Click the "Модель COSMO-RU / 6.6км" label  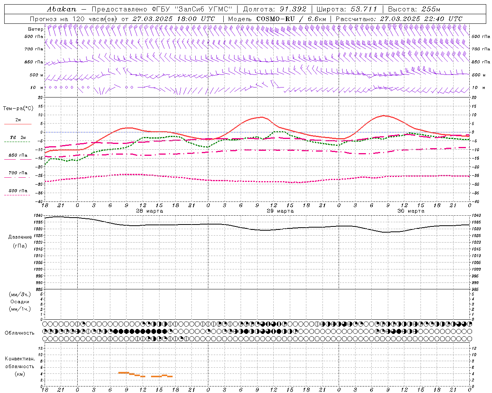(277, 19)
